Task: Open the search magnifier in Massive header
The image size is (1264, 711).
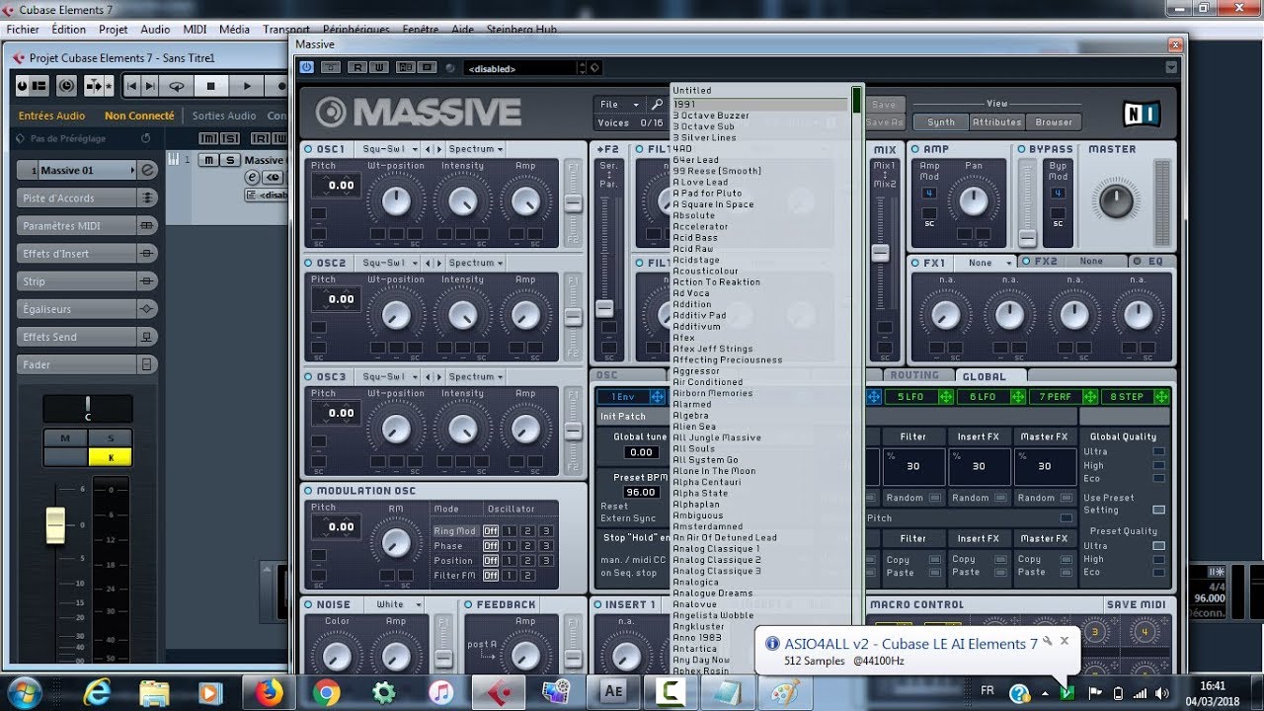Action: click(x=657, y=104)
